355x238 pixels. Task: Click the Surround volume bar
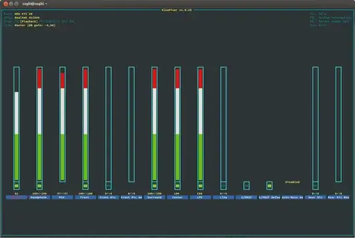pos(154,124)
